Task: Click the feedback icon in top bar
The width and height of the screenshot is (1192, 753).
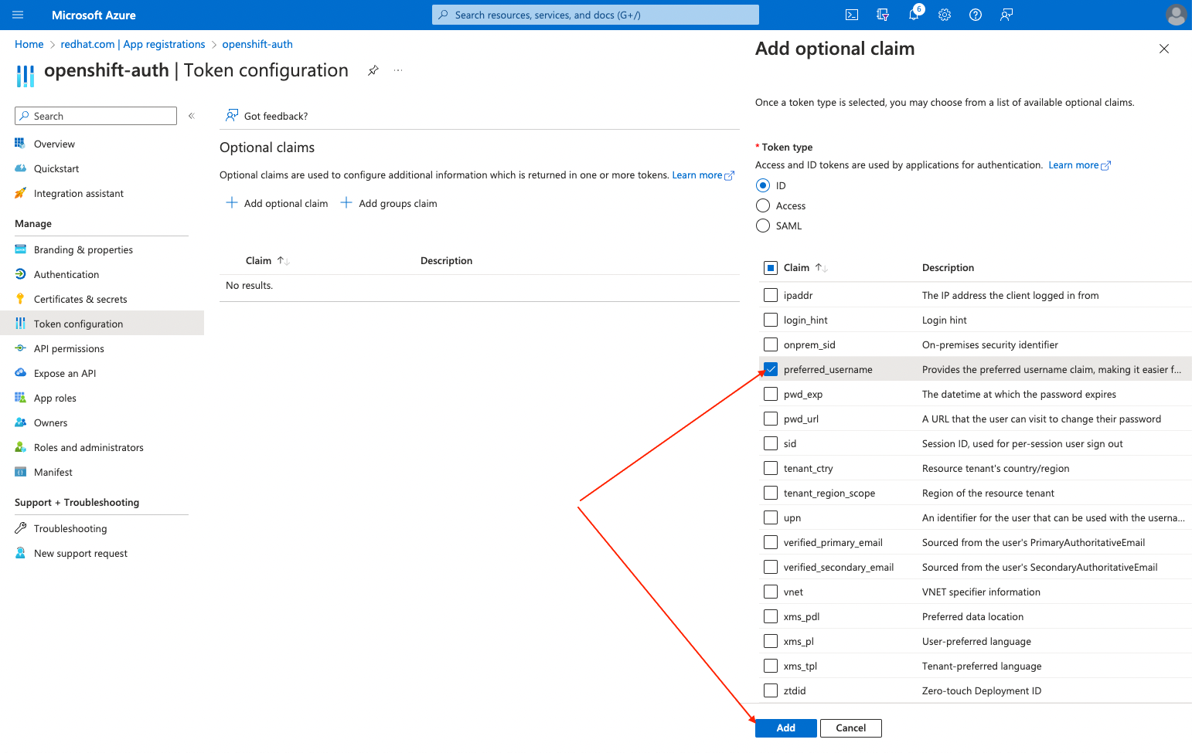Action: pos(1006,15)
